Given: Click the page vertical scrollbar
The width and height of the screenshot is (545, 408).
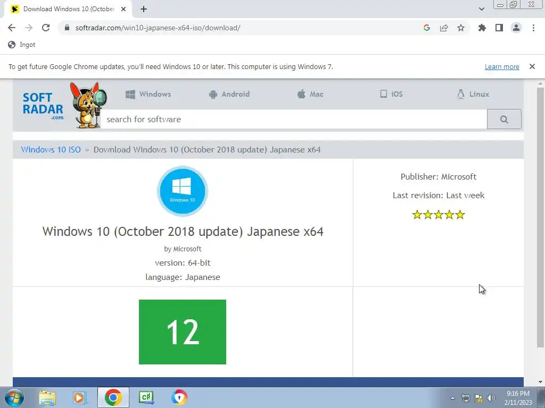Looking at the screenshot, I should (540, 217).
